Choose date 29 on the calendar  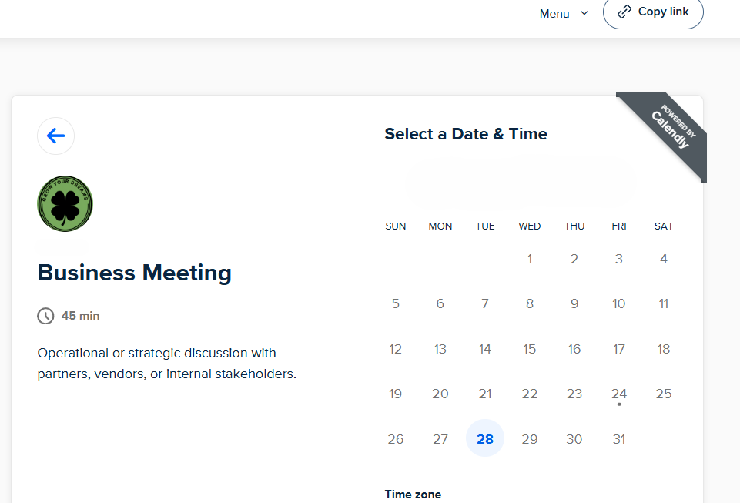point(530,439)
